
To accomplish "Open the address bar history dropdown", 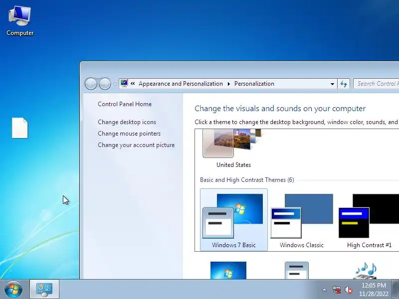I will [x=332, y=84].
